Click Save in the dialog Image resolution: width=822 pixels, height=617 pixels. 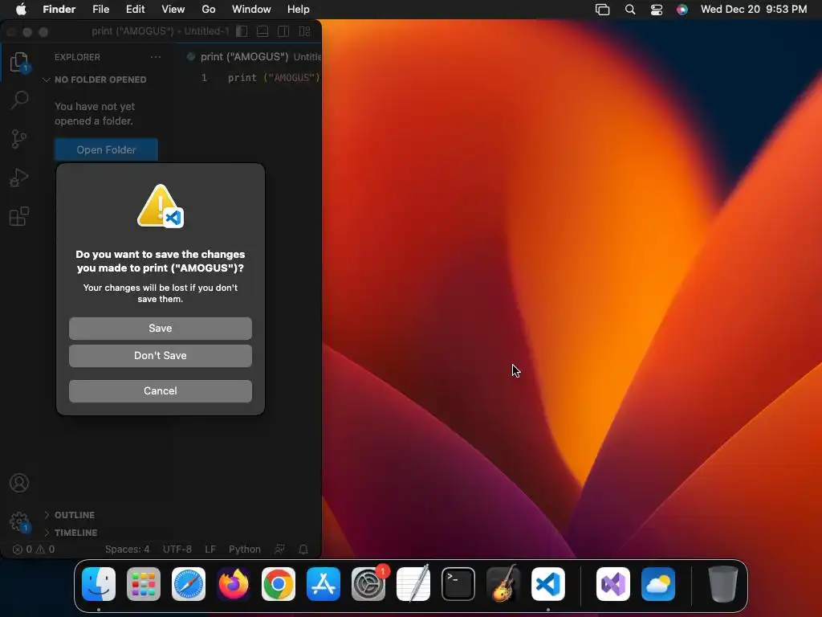coord(161,329)
